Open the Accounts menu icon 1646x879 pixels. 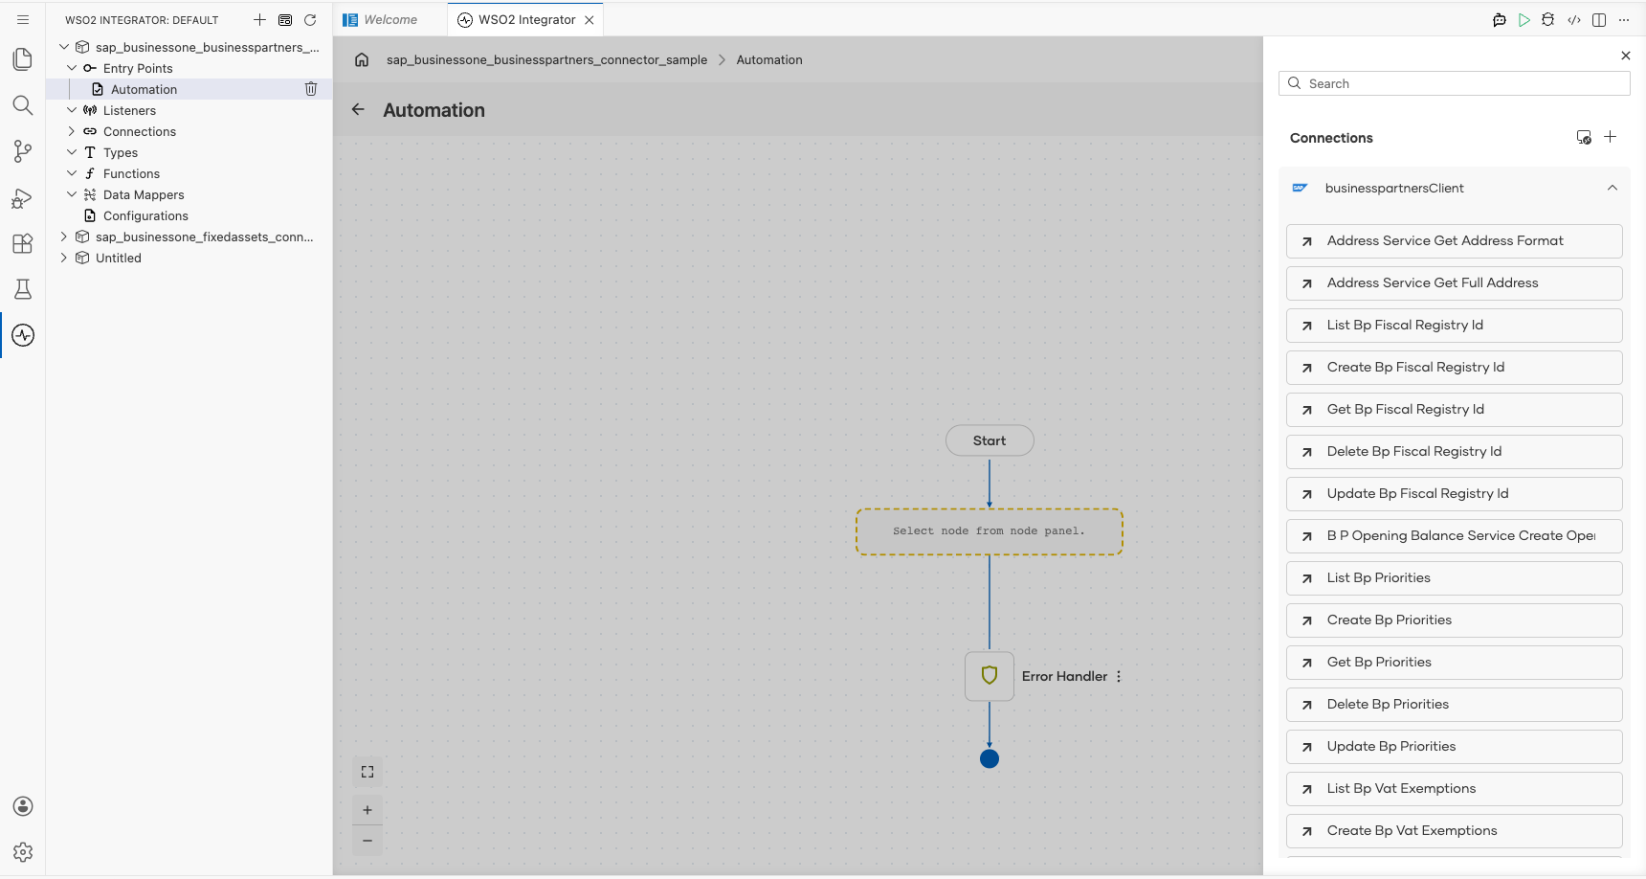(23, 806)
